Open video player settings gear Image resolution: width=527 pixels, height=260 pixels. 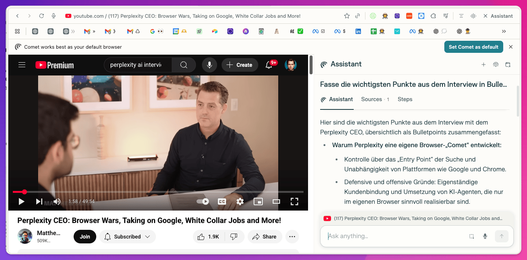coord(240,202)
